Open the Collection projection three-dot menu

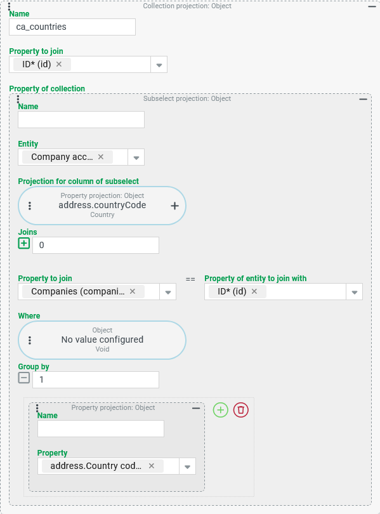click(x=9, y=6)
